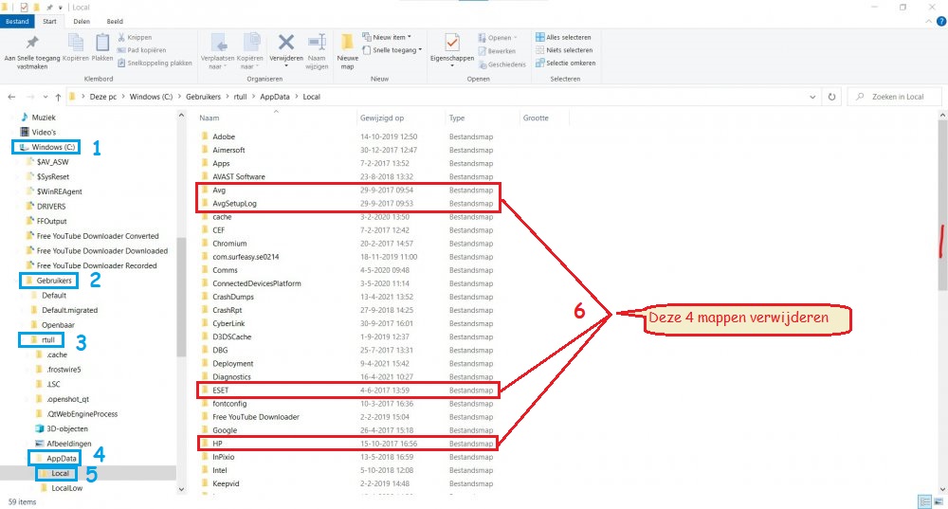This screenshot has width=948, height=509.
Task: Open the Snelle toegang dropdown in ribbon
Action: click(x=396, y=50)
